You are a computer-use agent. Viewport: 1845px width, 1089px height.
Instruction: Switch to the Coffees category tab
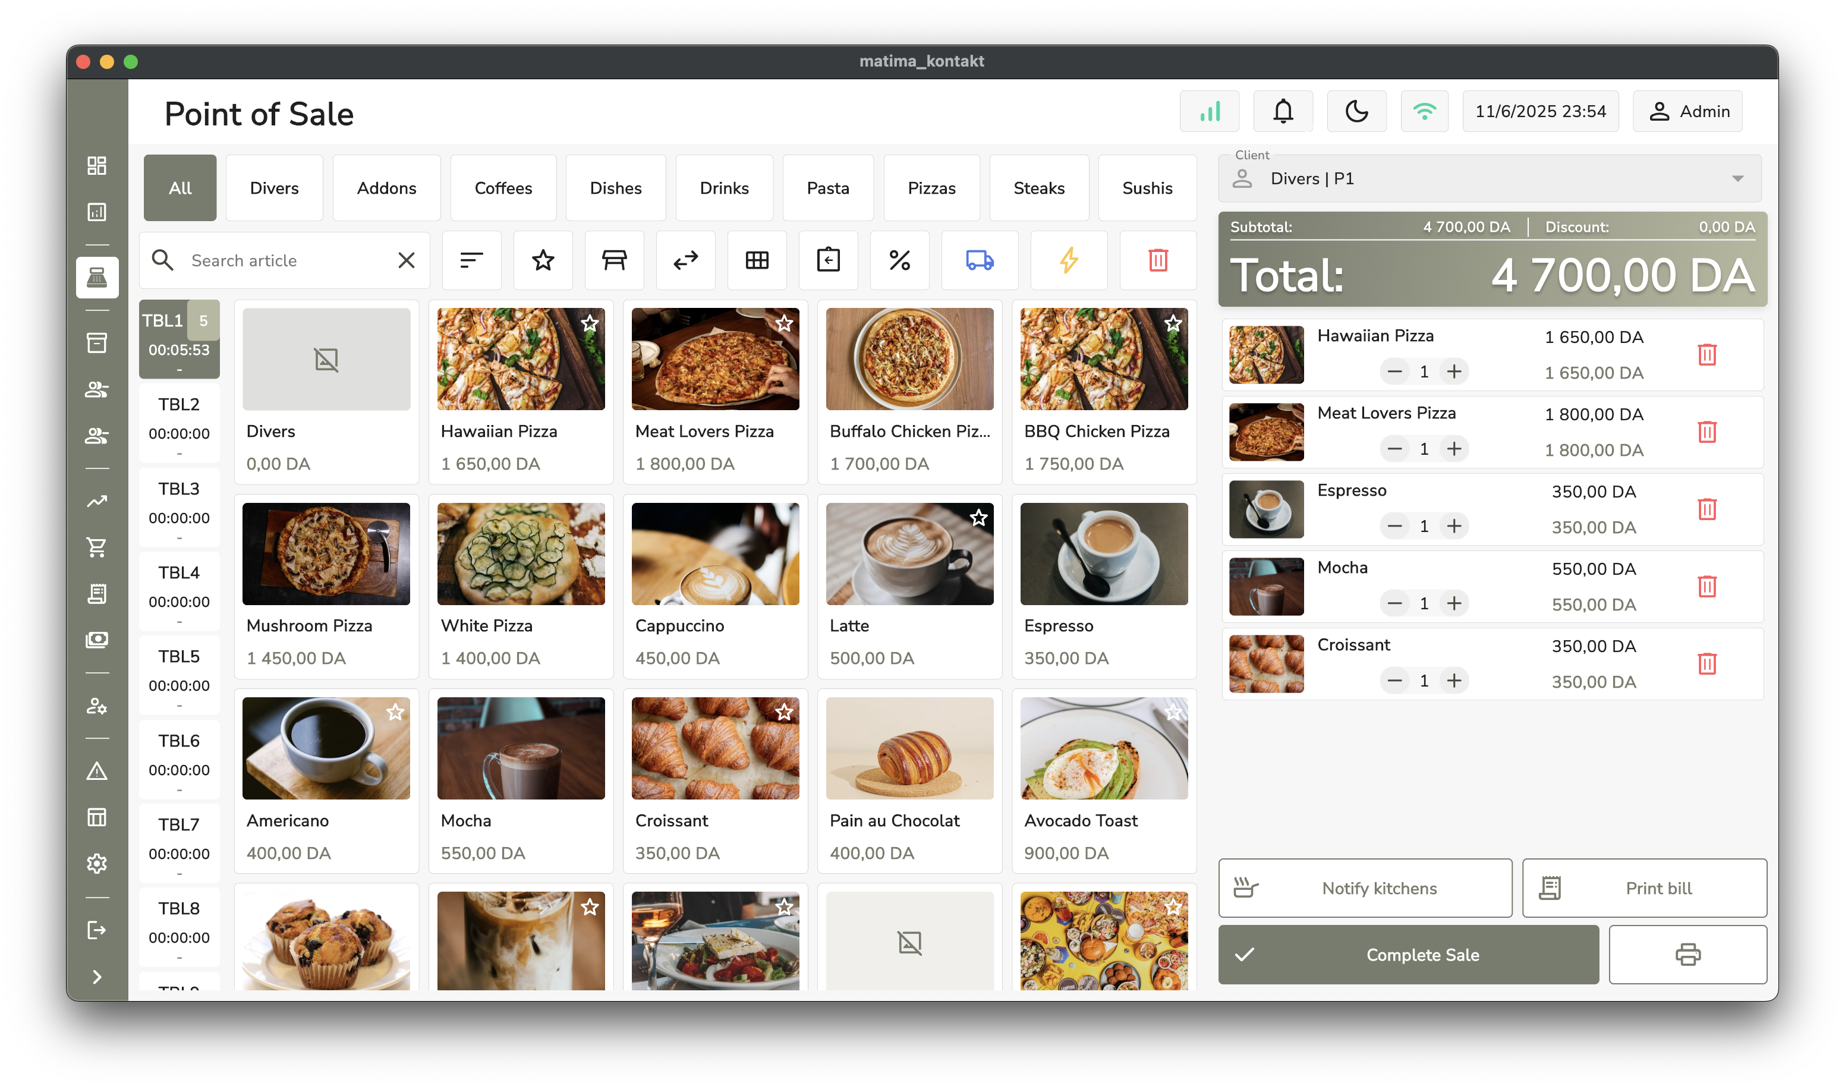point(503,188)
